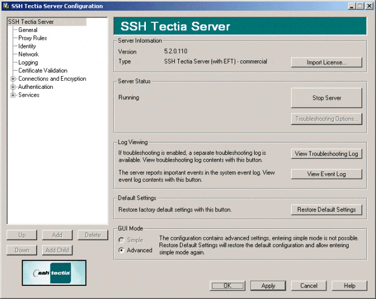
Task: Open Help for the configuration
Action: pos(349,286)
